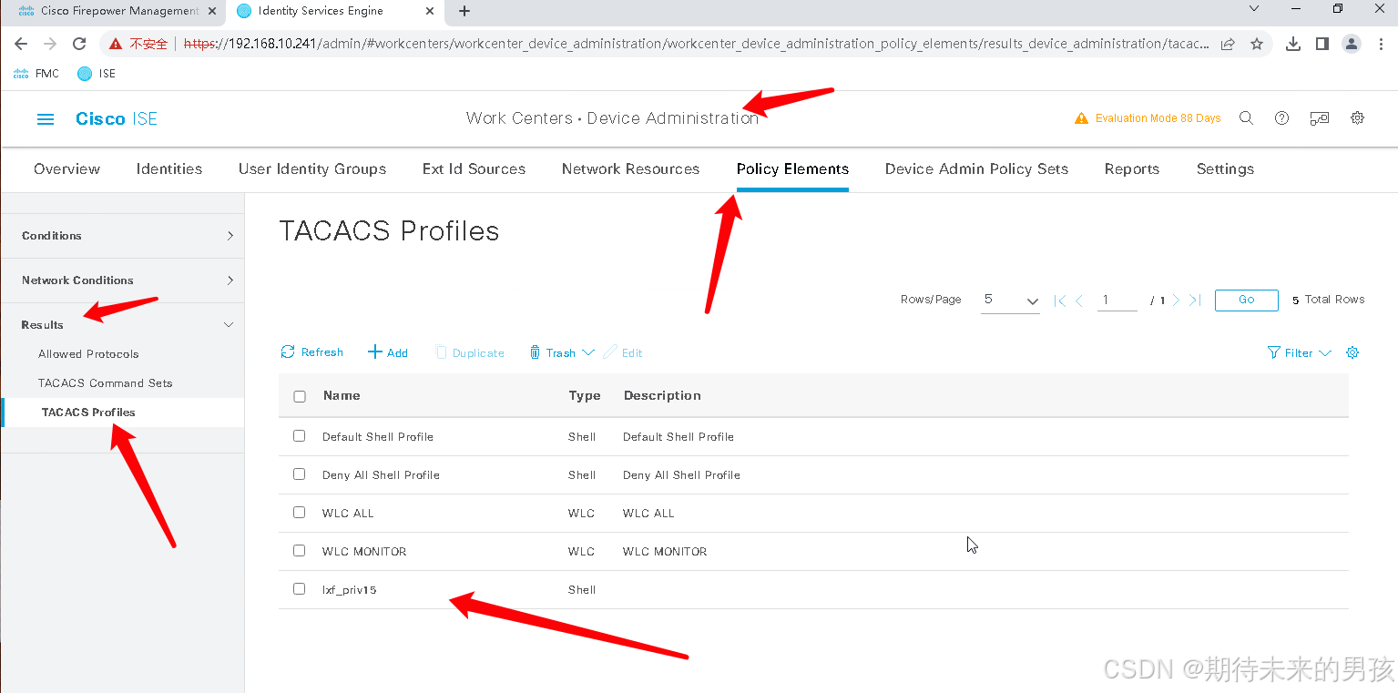The image size is (1398, 693).
Task: Go to last page of table
Action: 1196,301
